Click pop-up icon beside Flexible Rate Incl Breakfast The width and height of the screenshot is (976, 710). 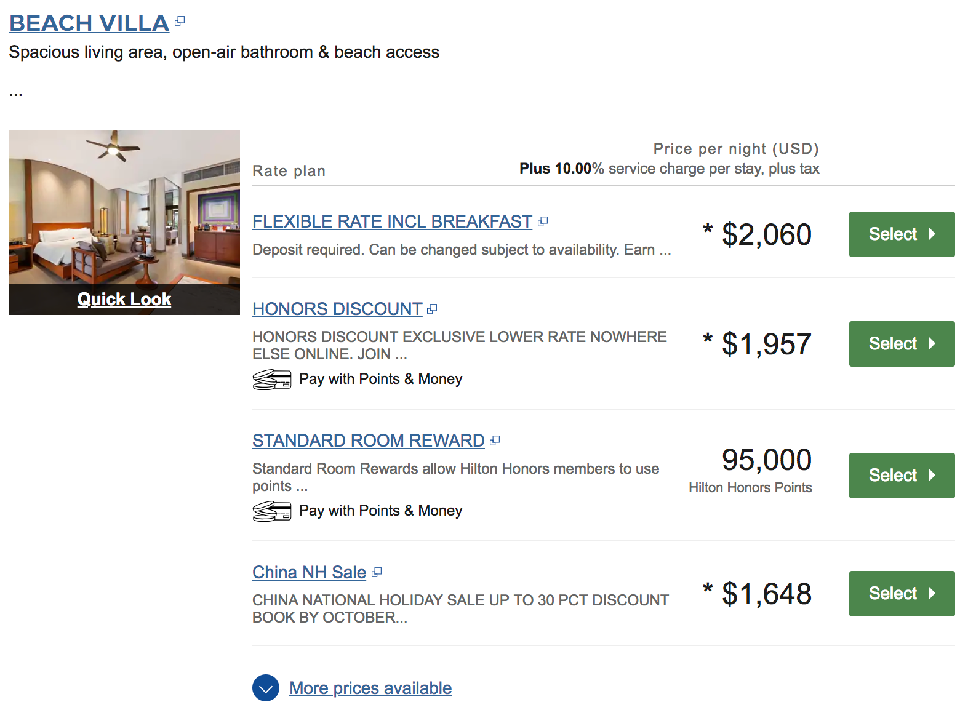(x=542, y=221)
